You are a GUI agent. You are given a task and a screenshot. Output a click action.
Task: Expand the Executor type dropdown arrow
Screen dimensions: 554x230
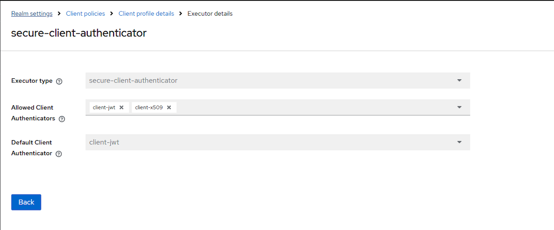tap(459, 80)
